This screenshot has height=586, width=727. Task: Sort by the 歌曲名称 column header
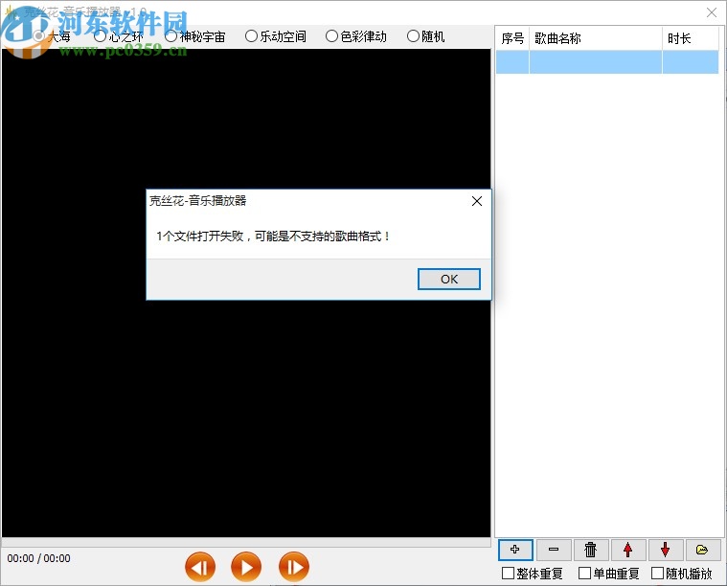click(x=596, y=38)
